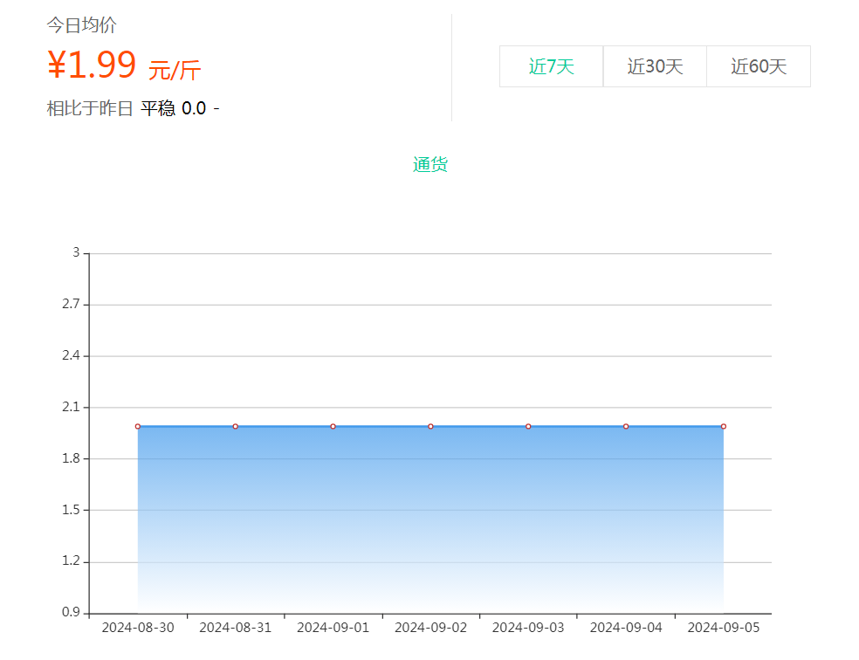Click the 2024-08-31 axis date label
This screenshot has height=660, width=859.
(236, 628)
